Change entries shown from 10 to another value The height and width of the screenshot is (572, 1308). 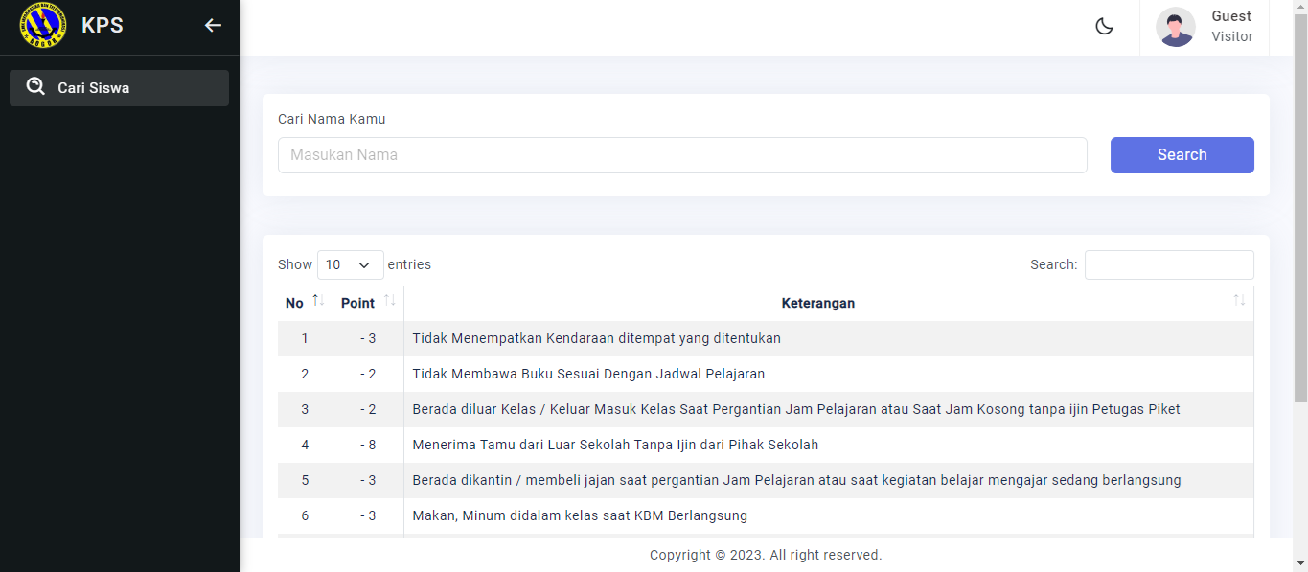click(350, 264)
